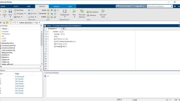The height and width of the screenshot is (101, 180).
Task: Click Run and Time icon
Action: (x=103, y=11)
